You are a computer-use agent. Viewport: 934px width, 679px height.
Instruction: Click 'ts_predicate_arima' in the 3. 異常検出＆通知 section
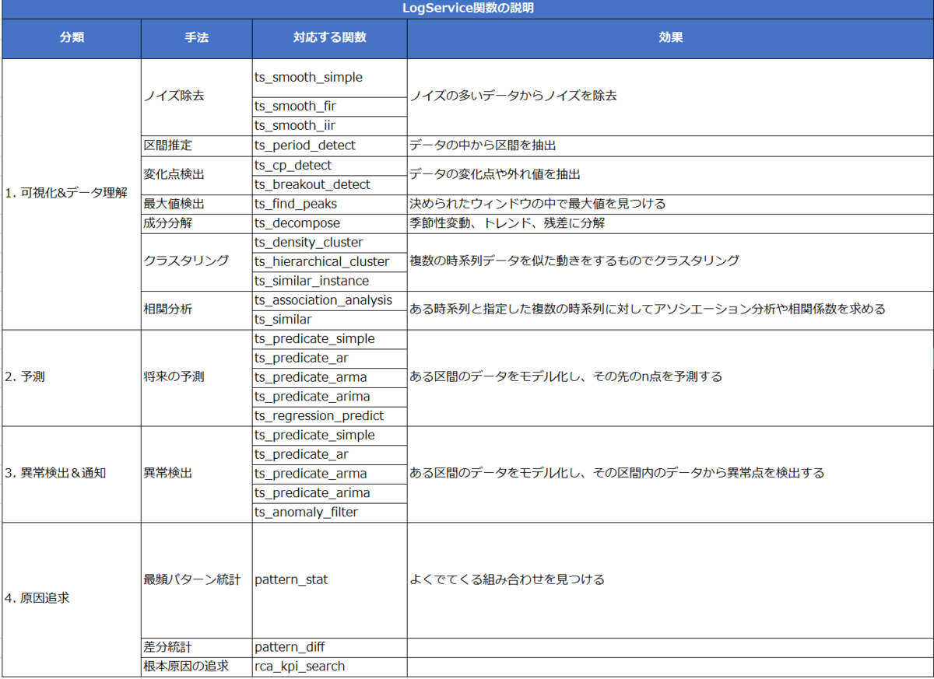(x=329, y=493)
